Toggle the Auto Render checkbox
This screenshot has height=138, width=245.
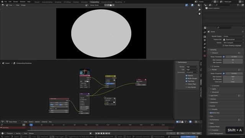186,87
